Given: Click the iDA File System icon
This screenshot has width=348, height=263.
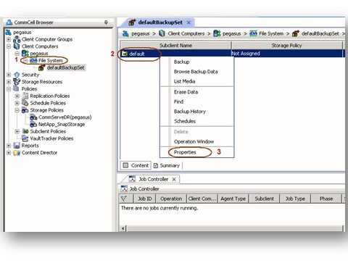Looking at the screenshot, I should pos(33,60).
